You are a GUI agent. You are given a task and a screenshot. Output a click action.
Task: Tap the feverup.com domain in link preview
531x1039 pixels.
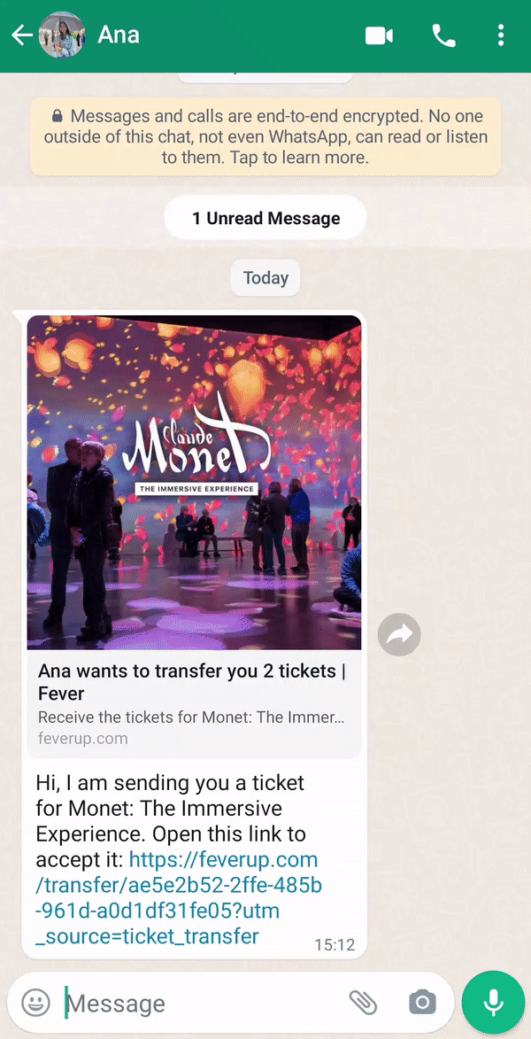pos(83,738)
